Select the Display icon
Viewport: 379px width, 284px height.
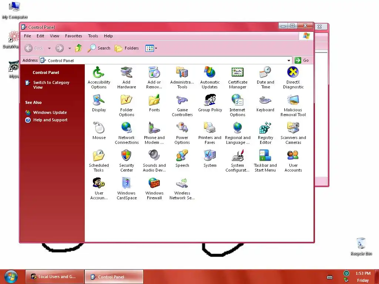tap(99, 103)
